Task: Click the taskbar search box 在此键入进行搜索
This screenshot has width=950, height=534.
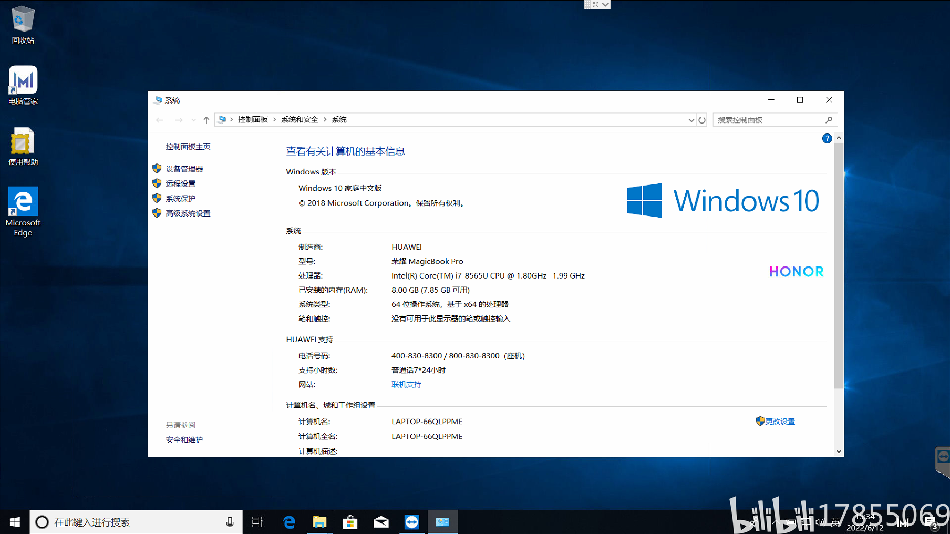Action: (136, 522)
